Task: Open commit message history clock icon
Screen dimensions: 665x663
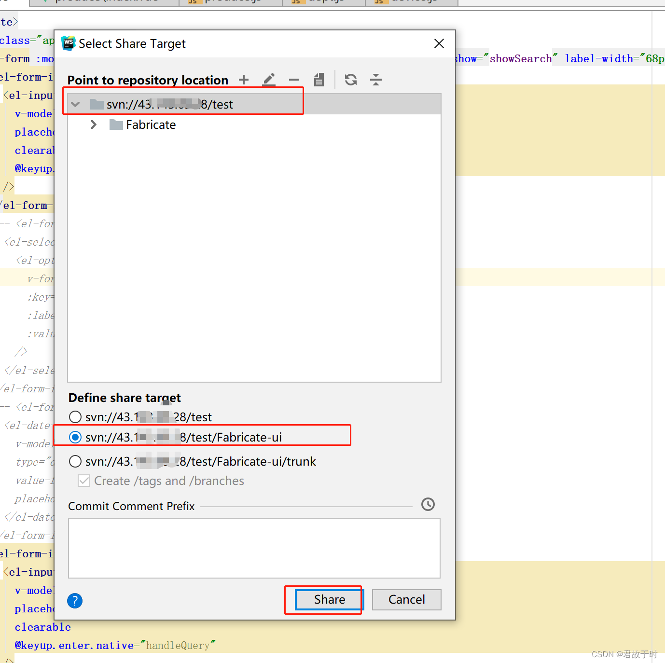Action: click(428, 504)
